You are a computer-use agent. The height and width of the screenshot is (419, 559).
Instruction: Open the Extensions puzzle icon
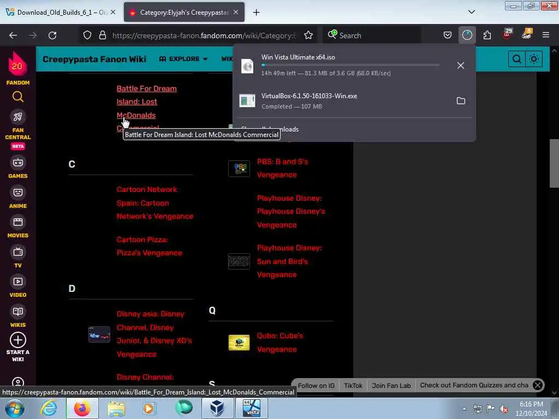coord(487,35)
